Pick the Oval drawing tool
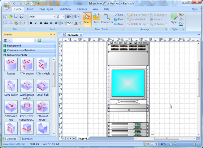 (118, 24)
